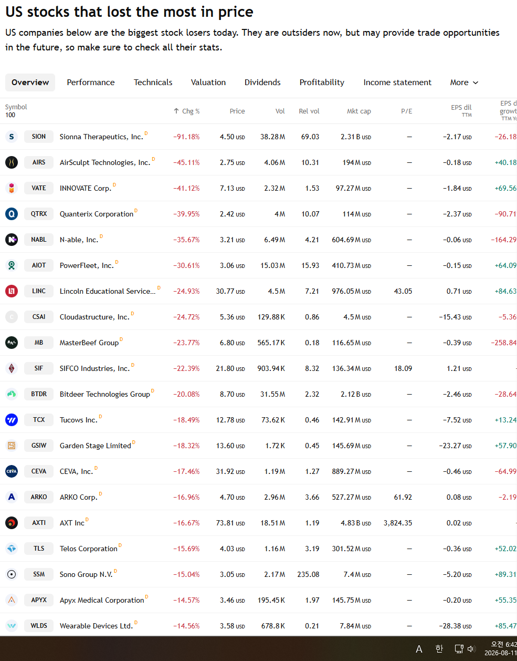Screen dimensions: 517x661
Task: Switch to the Dividends tab
Action: (x=262, y=82)
